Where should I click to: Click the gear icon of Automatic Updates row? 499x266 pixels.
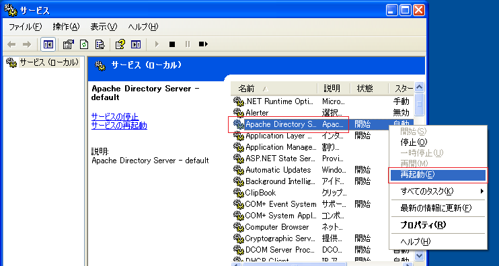(x=238, y=170)
